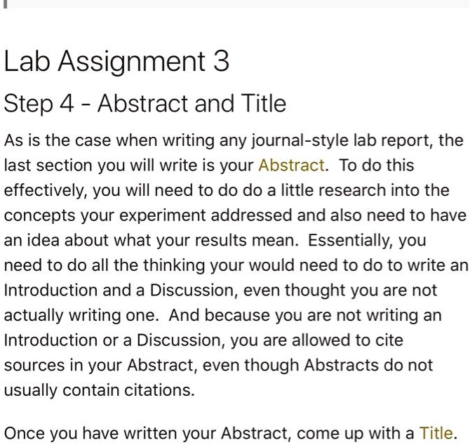The image size is (470, 445).
Task: Click the gray bar at the top-left edge
Action: [x=6, y=4]
